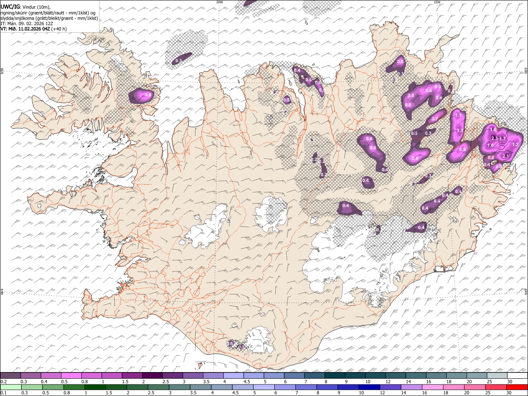
Task: Click the '2.1' snowfall value label
Action: tap(506, 156)
